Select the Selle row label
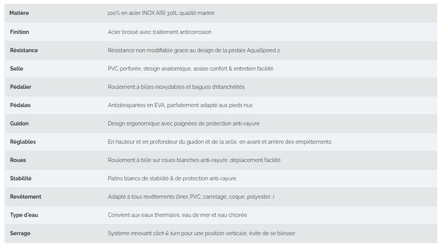The width and height of the screenshot is (441, 247). (16, 69)
